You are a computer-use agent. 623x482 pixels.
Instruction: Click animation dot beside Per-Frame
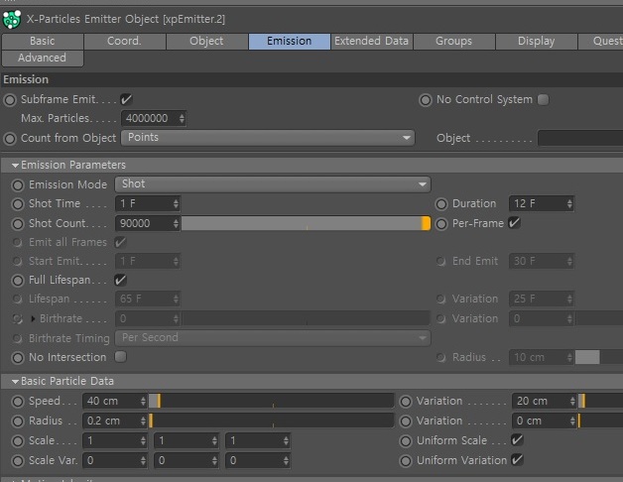441,224
